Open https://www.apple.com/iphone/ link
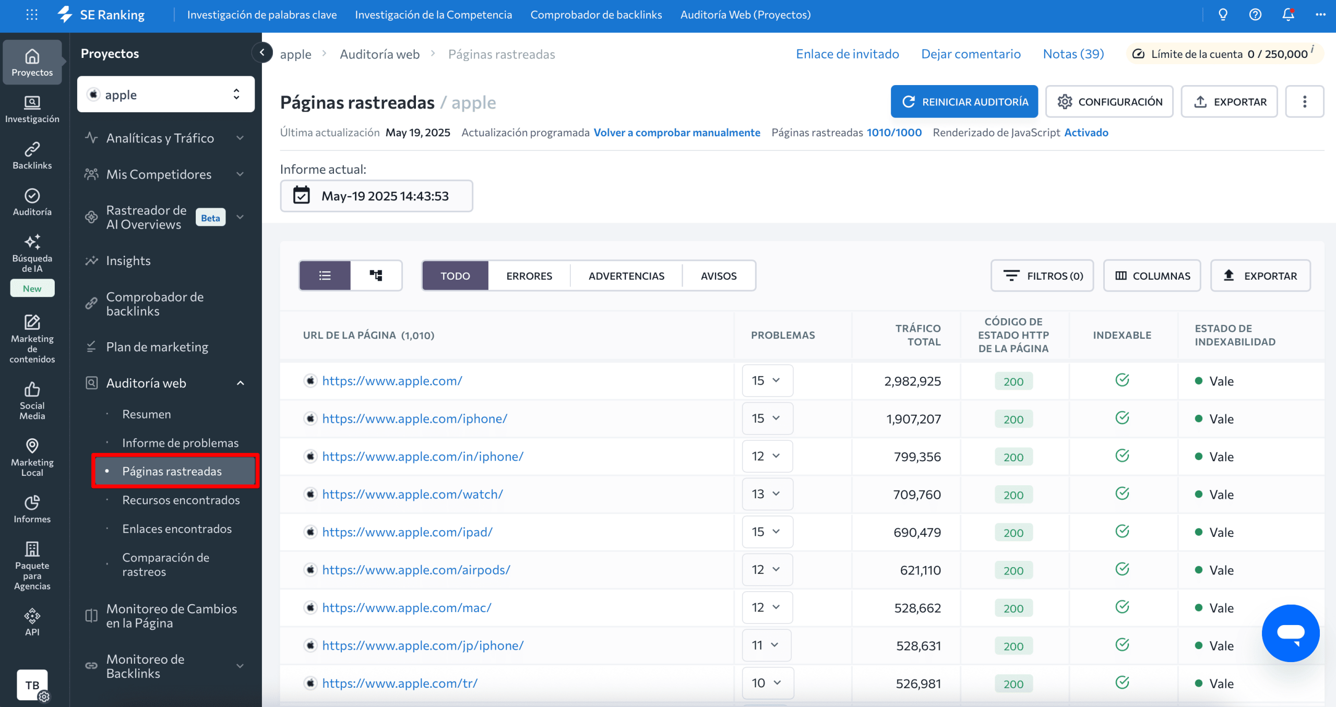Image resolution: width=1336 pixels, height=707 pixels. pos(414,418)
